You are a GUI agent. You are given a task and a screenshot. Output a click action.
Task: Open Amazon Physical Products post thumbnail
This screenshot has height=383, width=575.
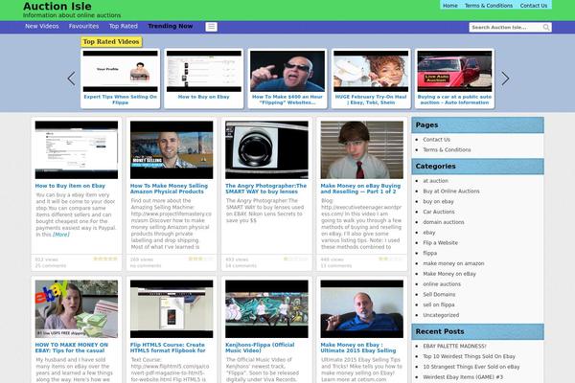[172, 150]
